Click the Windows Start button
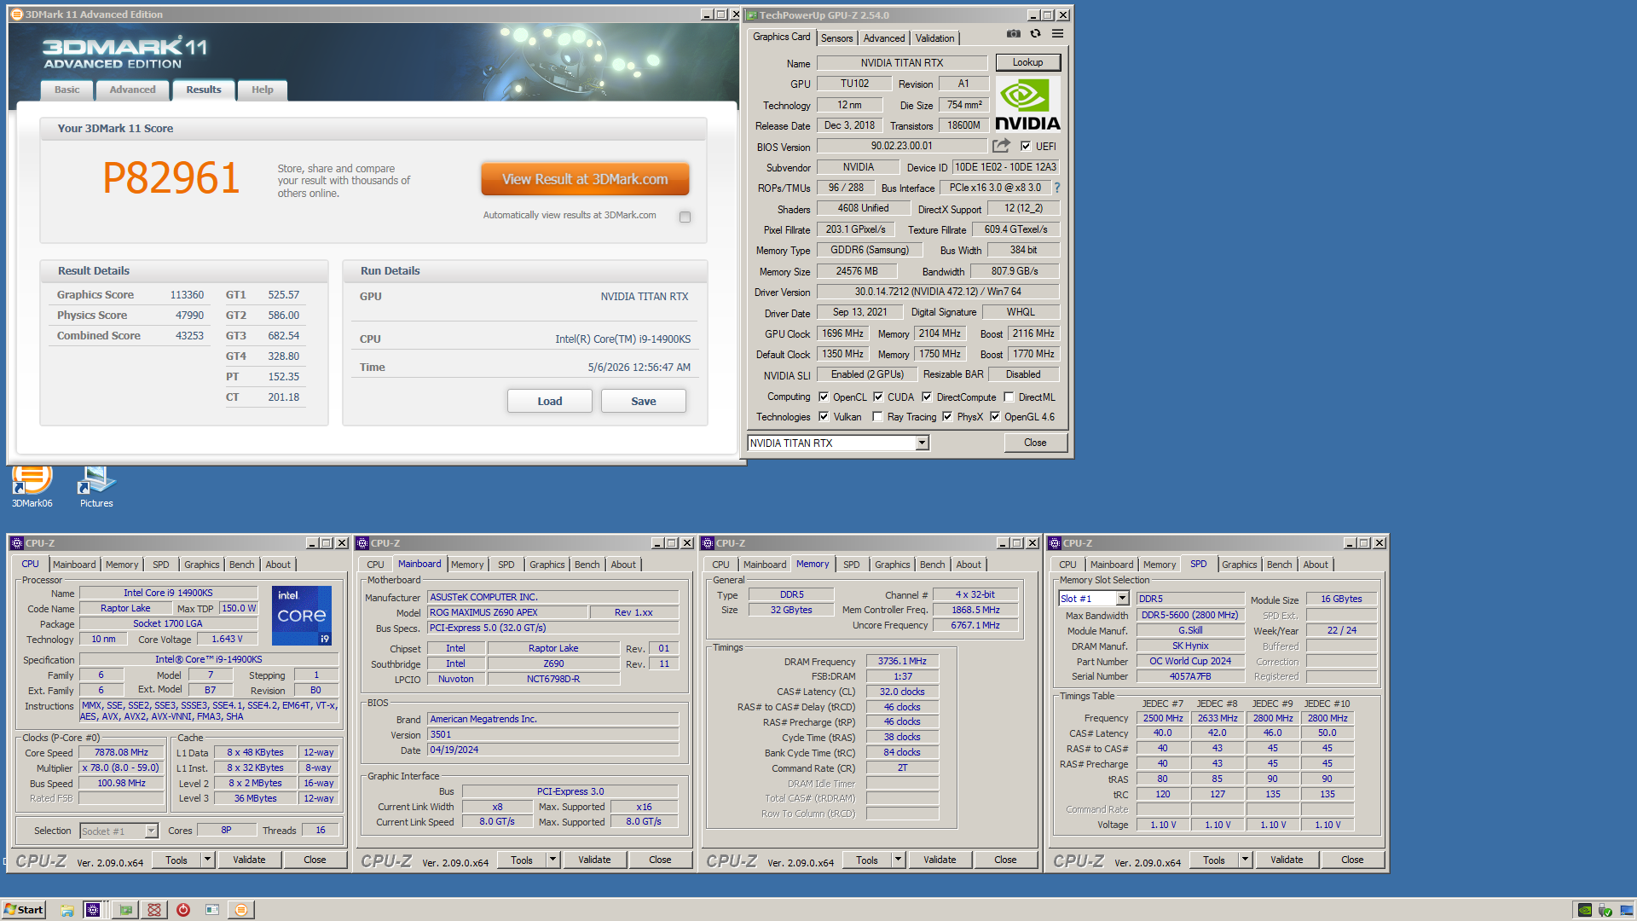The image size is (1637, 921). (23, 910)
